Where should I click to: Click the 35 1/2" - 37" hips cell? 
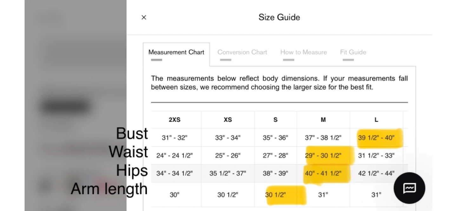click(228, 174)
